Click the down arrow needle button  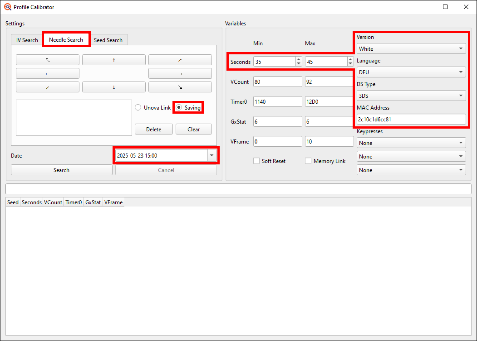coord(114,87)
